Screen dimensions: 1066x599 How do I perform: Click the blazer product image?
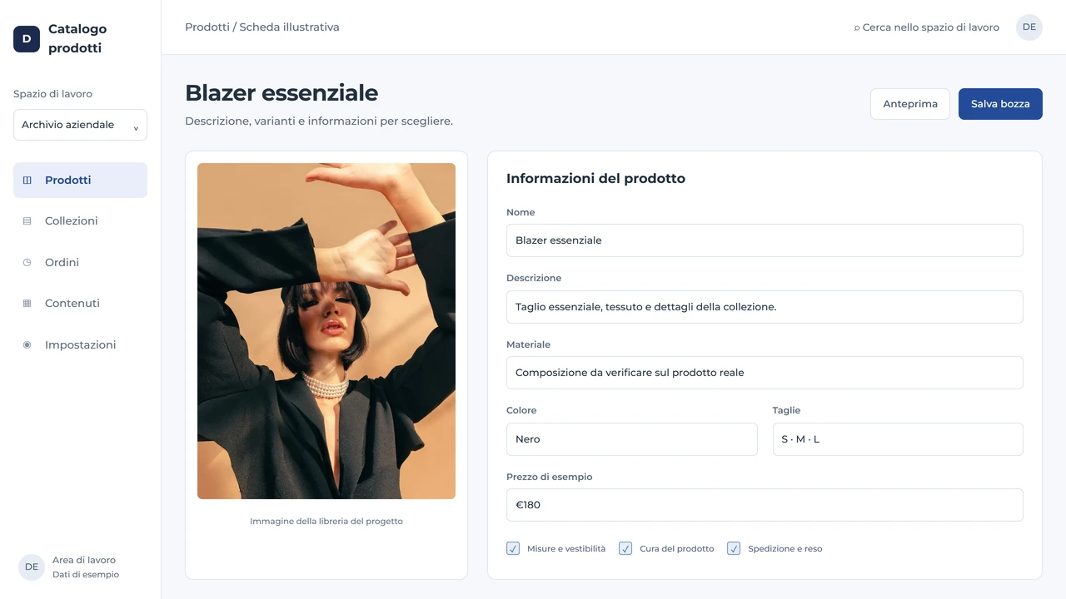point(326,331)
